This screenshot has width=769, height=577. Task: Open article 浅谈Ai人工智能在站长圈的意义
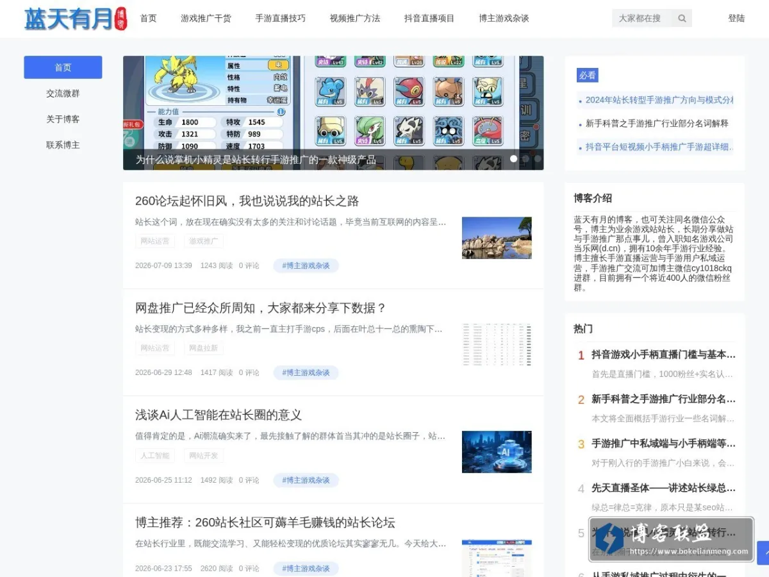(x=219, y=415)
